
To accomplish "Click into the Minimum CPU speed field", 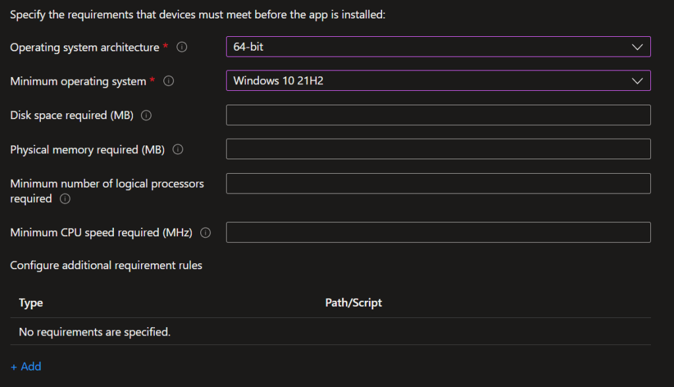I will point(438,232).
